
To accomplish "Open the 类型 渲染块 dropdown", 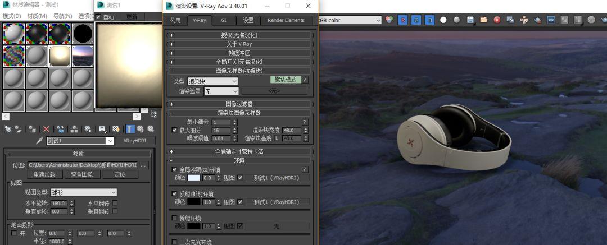I will tap(213, 81).
